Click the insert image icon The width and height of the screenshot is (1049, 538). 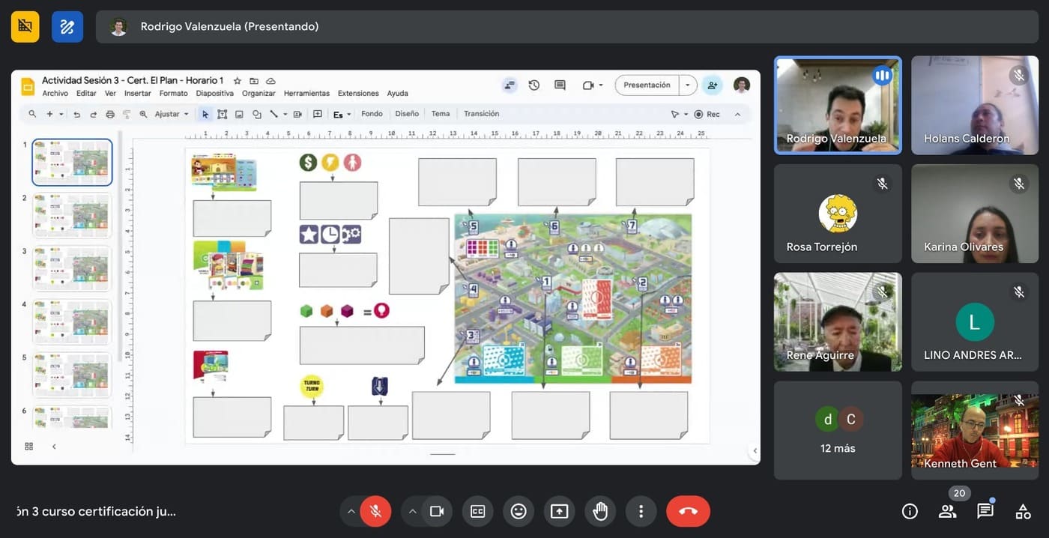240,114
